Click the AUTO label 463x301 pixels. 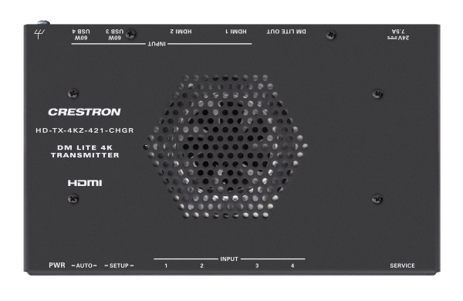84,265
